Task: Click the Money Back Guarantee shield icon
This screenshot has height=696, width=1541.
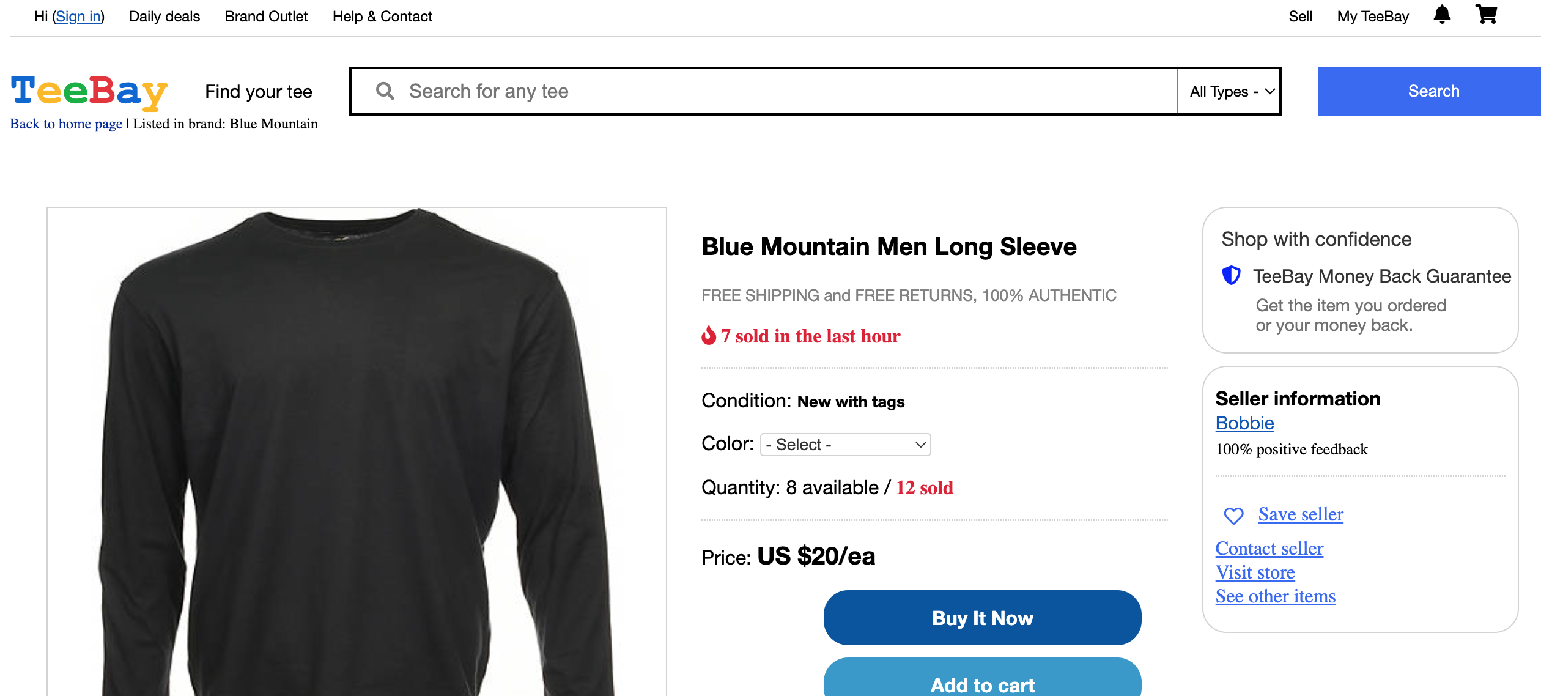Action: coord(1231,276)
